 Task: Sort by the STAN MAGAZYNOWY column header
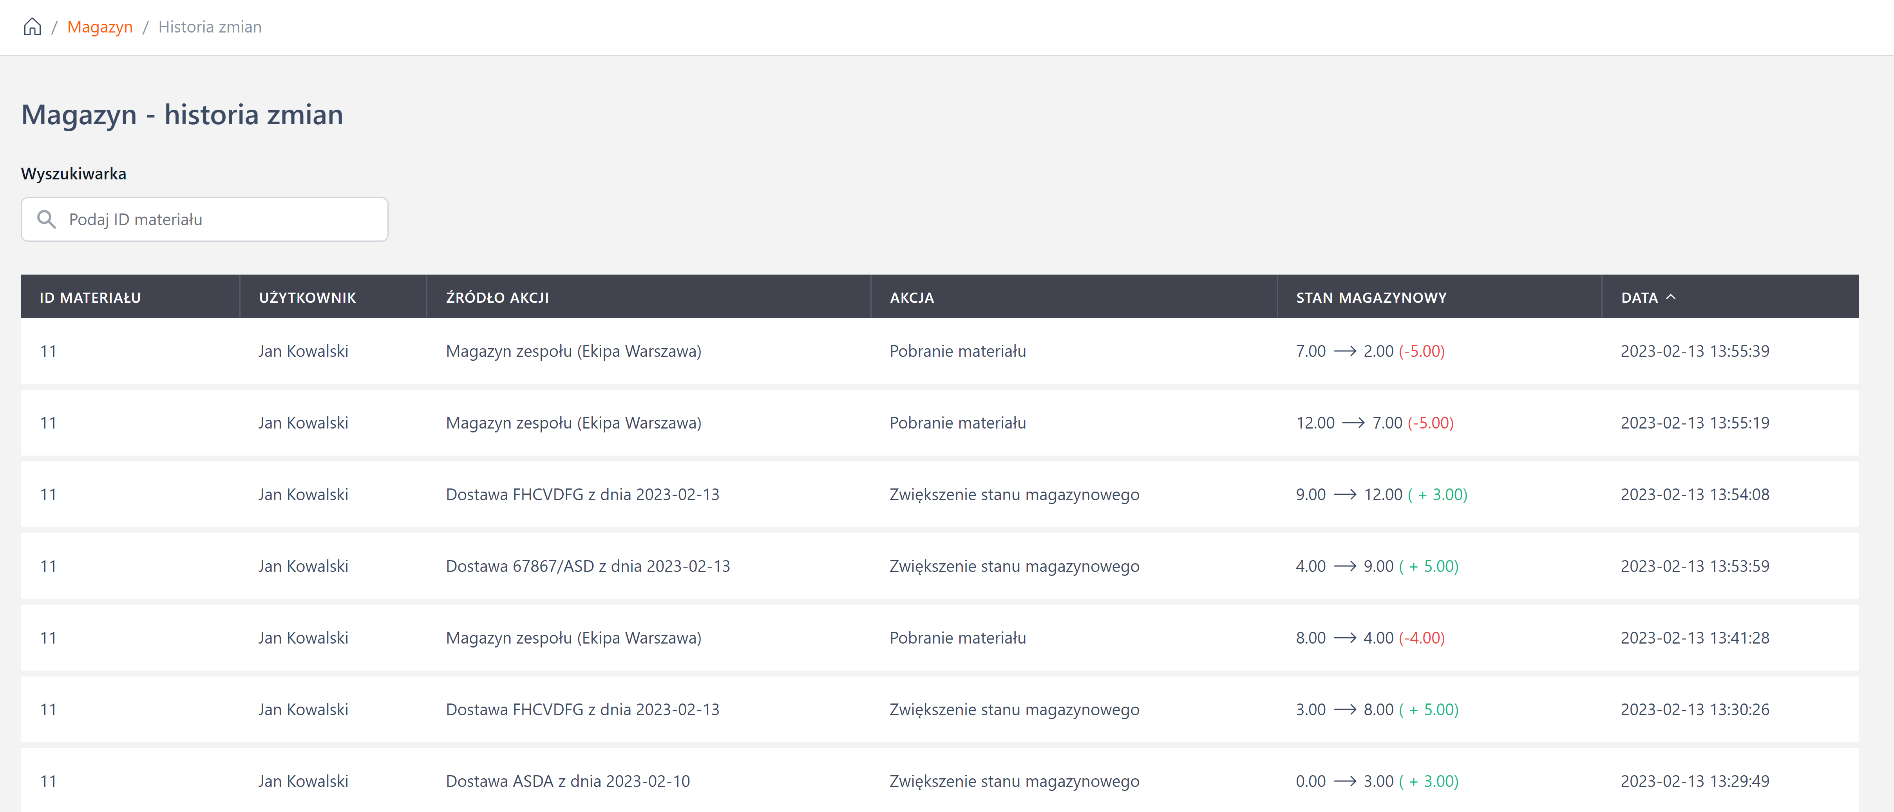(1371, 298)
